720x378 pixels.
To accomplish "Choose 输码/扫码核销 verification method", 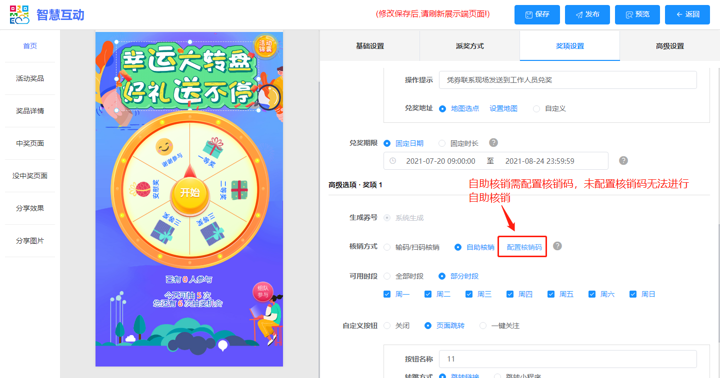I will [x=387, y=247].
